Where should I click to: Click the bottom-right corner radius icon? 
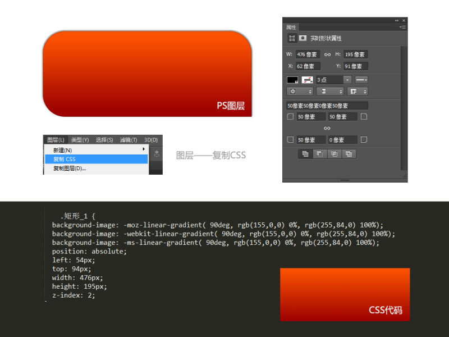point(364,139)
